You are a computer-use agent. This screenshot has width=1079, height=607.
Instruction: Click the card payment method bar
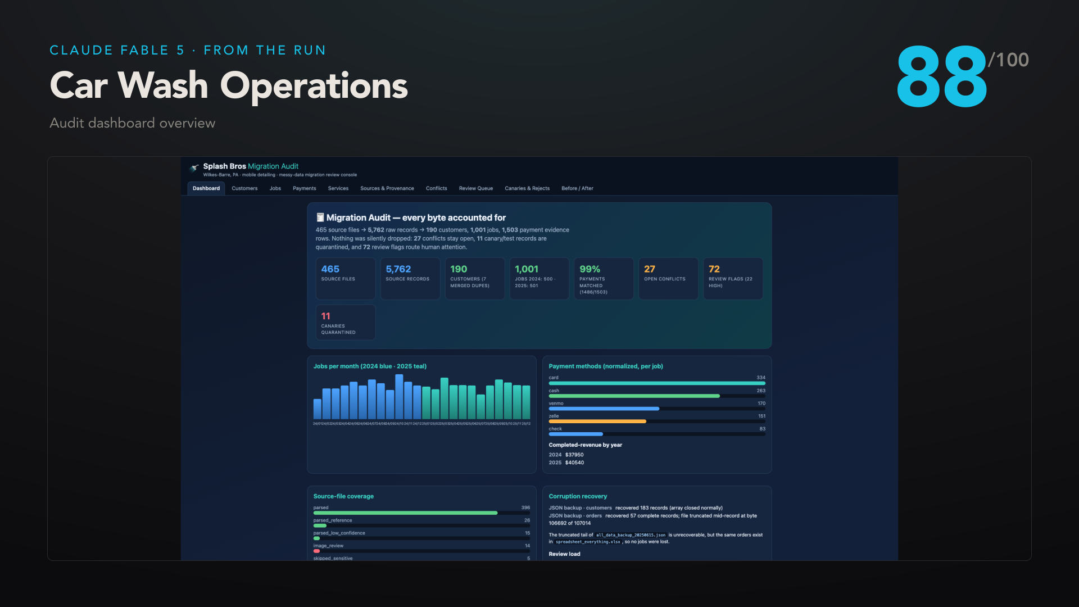tap(657, 383)
